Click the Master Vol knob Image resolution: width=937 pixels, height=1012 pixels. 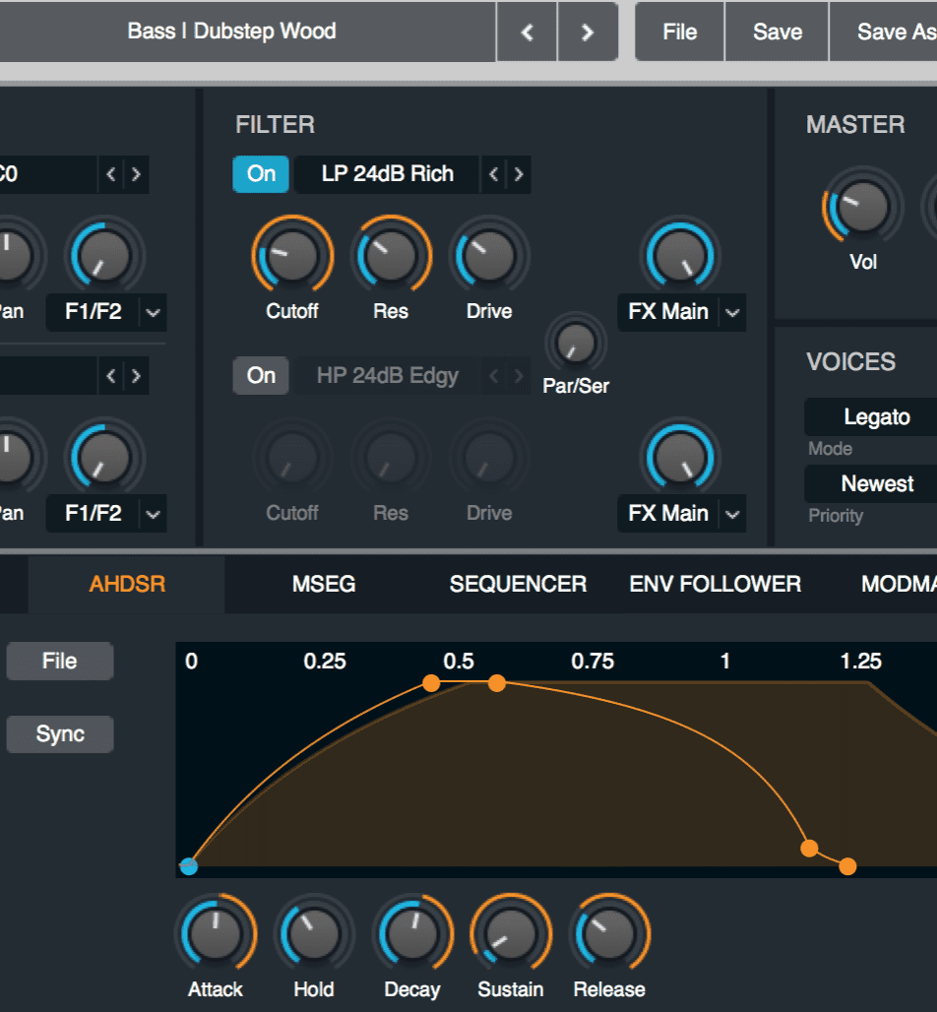pyautogui.click(x=863, y=207)
